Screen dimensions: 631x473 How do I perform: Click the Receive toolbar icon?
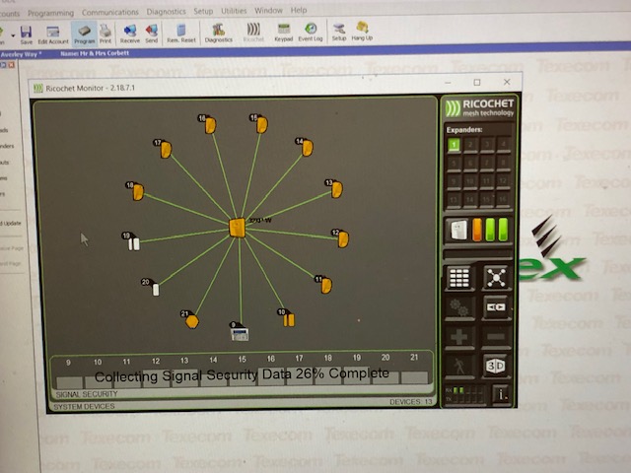[x=129, y=34]
